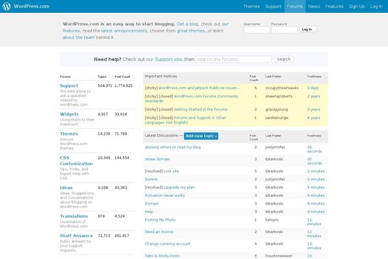Open our Support site link
388x259 pixels.
[x=164, y=59]
